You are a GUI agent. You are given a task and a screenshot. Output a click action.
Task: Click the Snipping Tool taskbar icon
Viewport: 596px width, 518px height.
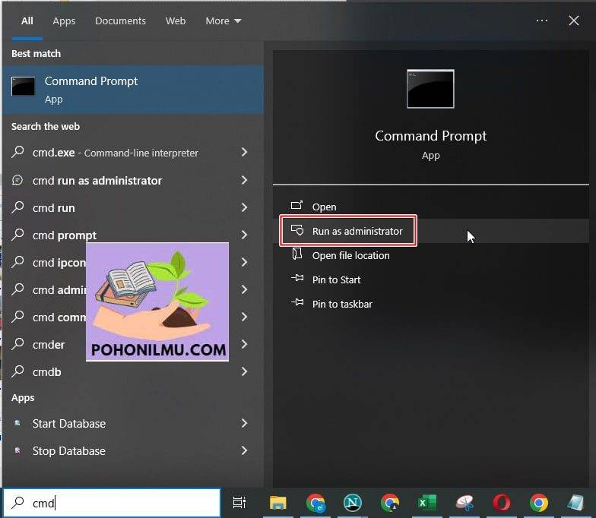(464, 503)
